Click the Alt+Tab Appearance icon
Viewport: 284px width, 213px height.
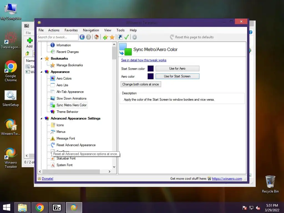52,92
